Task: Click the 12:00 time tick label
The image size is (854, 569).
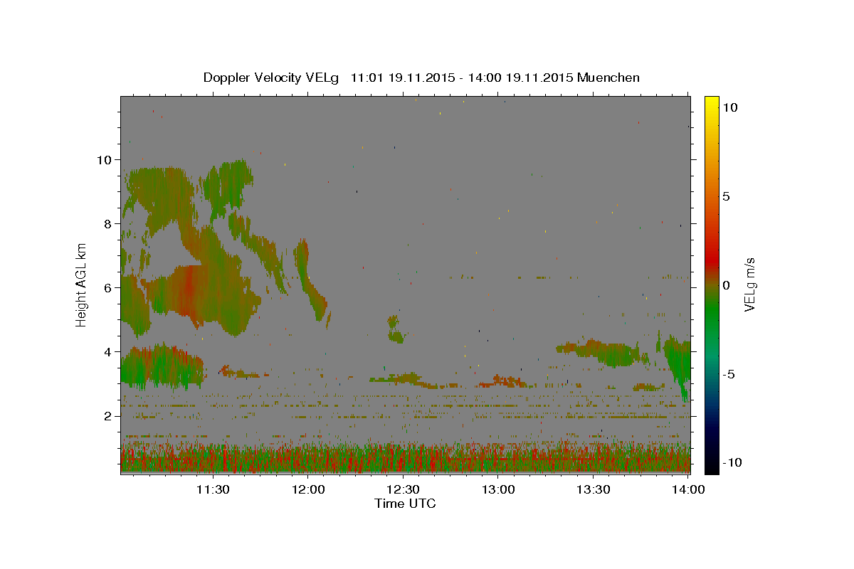Action: coord(307,489)
